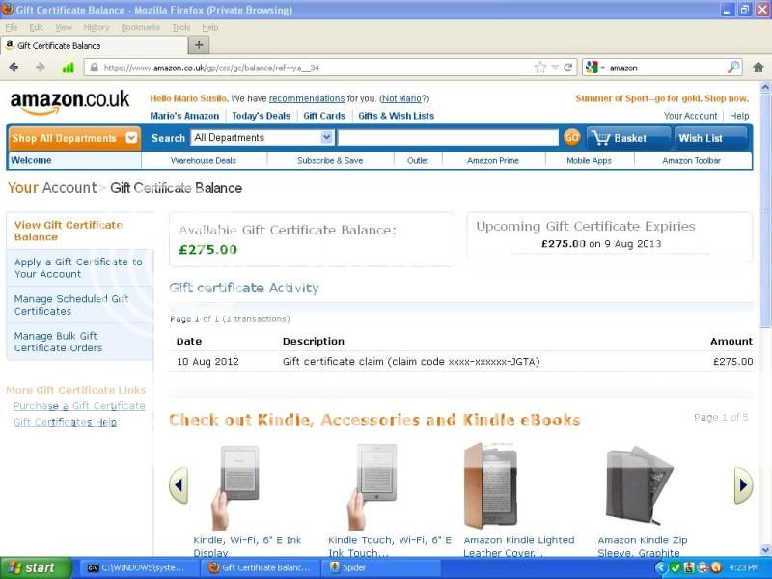Screen dimensions: 772x579
Task: Select the Gift Certificate Balance browser tab
Action: (94, 45)
